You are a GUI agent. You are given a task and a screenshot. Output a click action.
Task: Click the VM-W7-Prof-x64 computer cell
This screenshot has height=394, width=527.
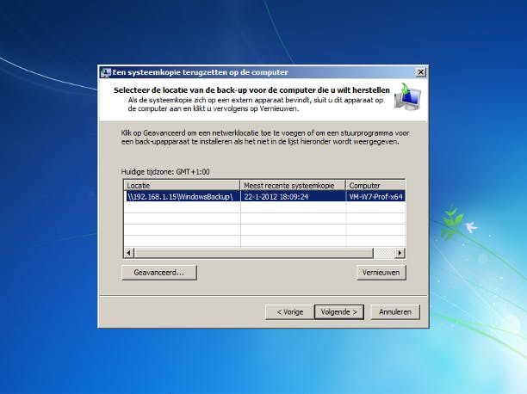point(375,196)
